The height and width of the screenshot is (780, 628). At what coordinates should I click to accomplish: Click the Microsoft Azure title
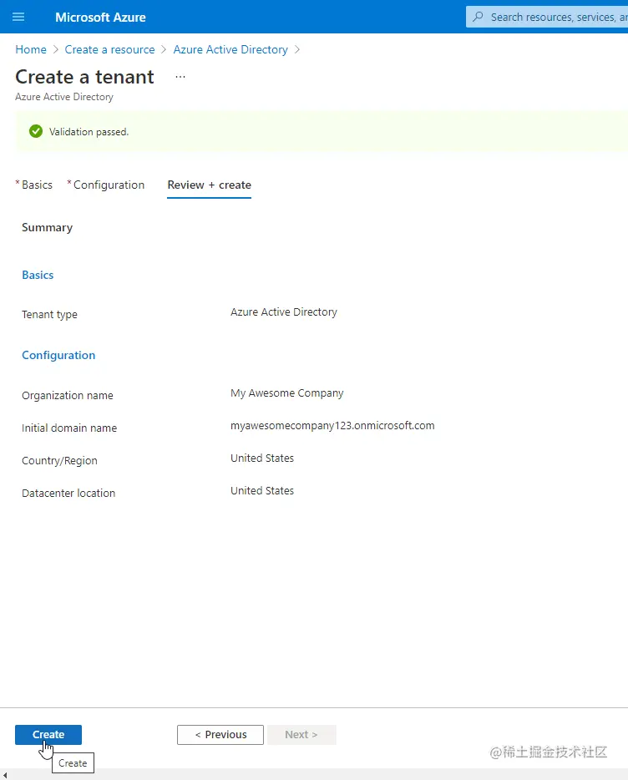pyautogui.click(x=100, y=18)
